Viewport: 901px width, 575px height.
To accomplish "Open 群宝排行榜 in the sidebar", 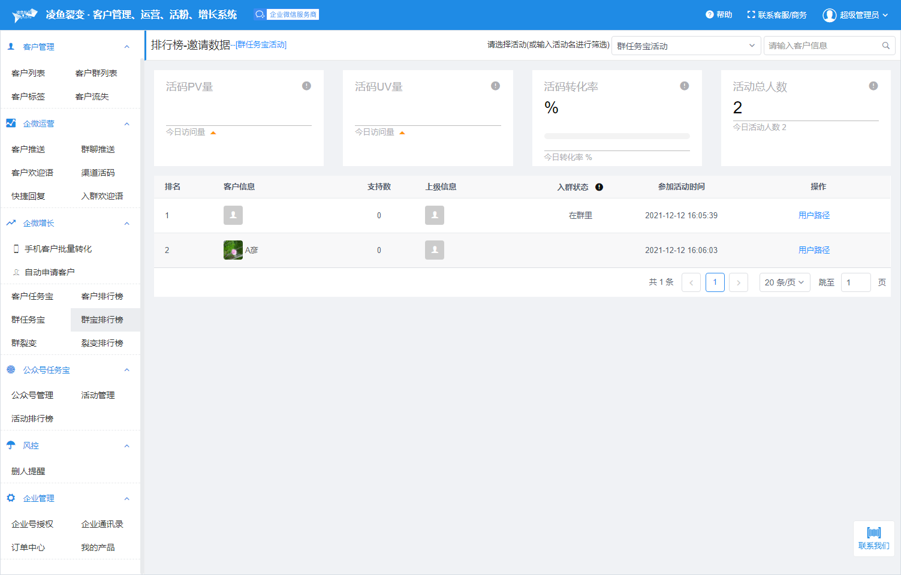I will tap(103, 320).
